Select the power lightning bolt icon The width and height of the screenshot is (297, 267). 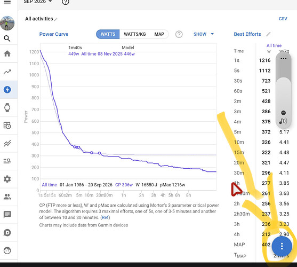pyautogui.click(x=7, y=90)
